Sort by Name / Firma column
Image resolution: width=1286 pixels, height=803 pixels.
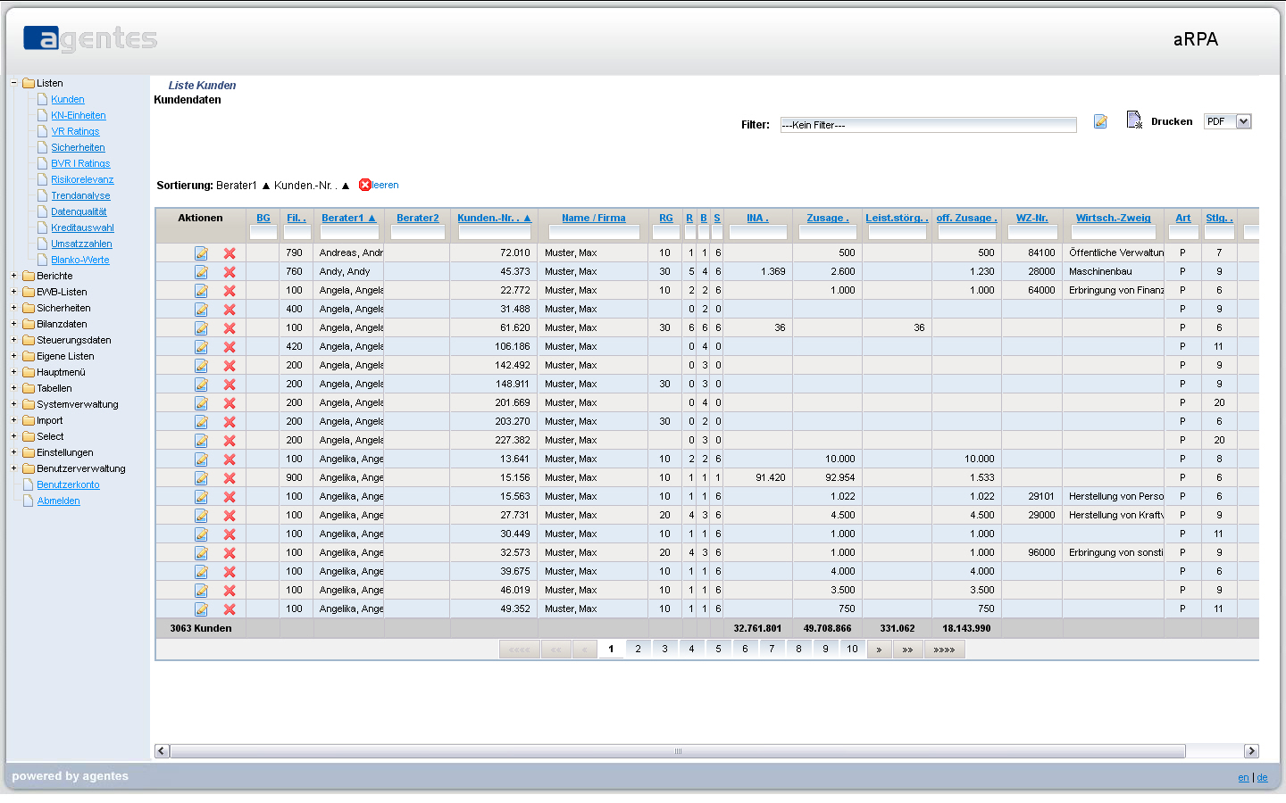[594, 218]
